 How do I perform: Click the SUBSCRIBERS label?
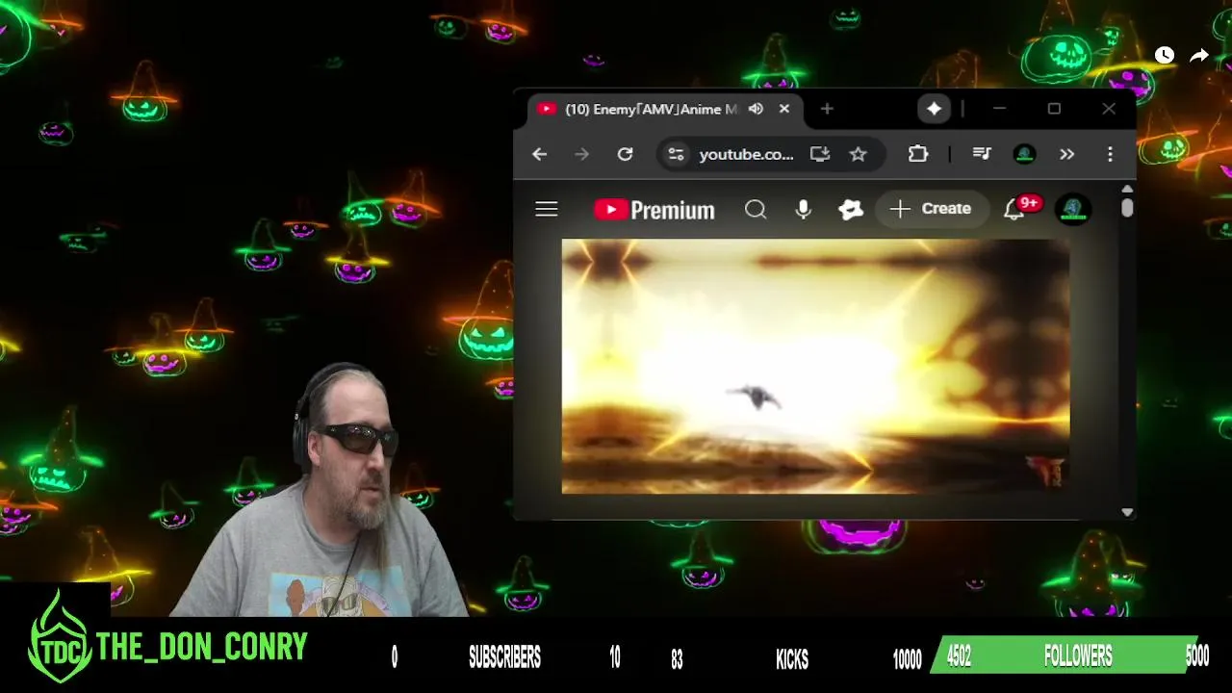click(x=504, y=657)
